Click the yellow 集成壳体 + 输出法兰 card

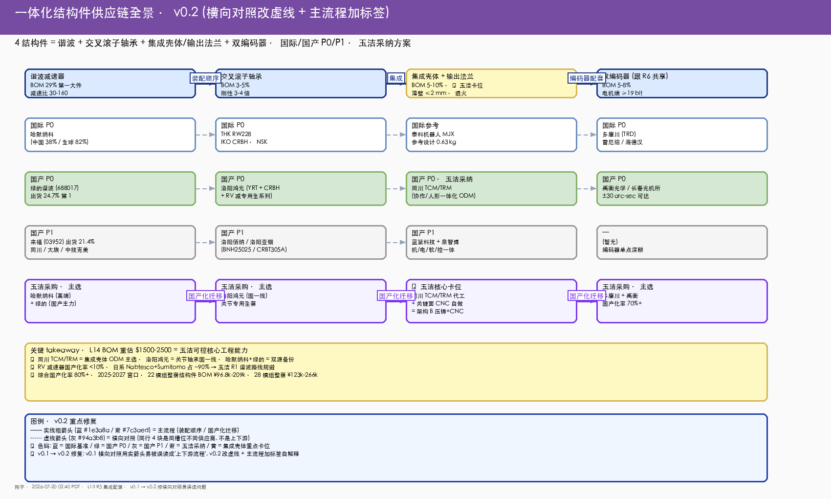pyautogui.click(x=491, y=84)
